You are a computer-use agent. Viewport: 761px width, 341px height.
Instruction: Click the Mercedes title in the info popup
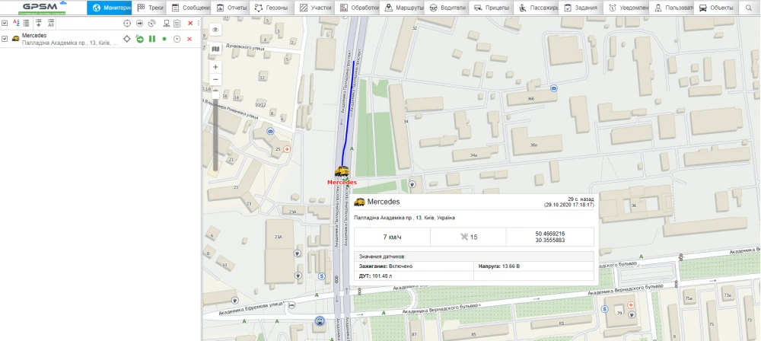[384, 201]
